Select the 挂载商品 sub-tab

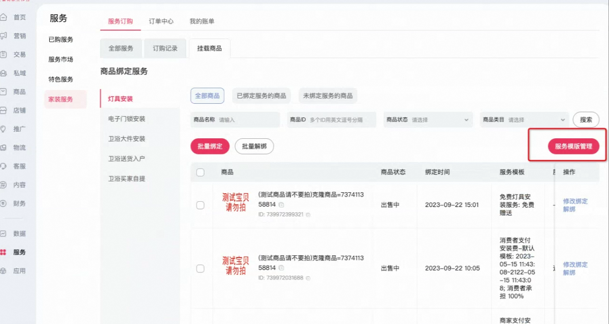coord(209,48)
